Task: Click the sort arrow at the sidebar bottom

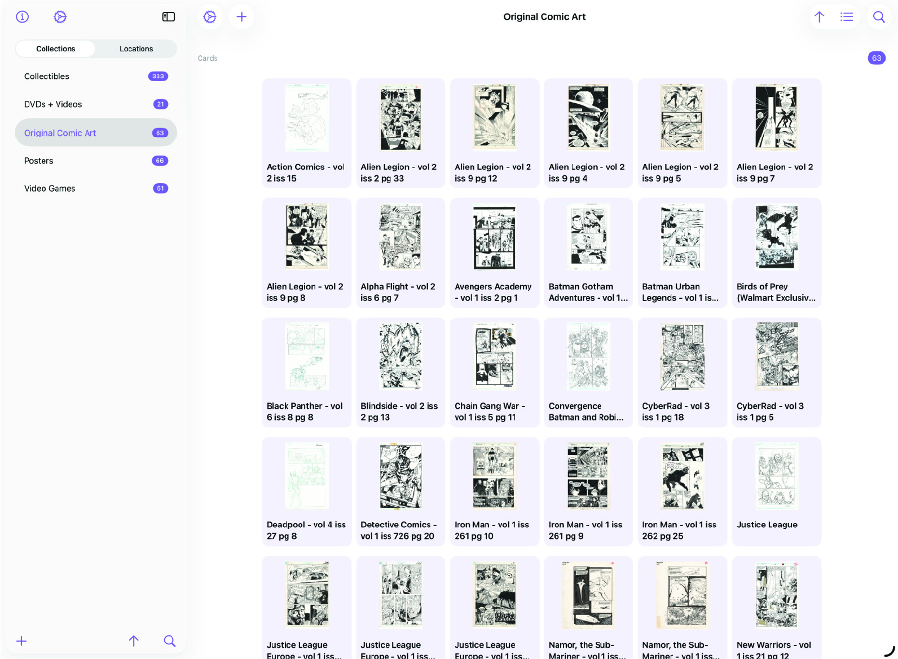Action: (134, 641)
